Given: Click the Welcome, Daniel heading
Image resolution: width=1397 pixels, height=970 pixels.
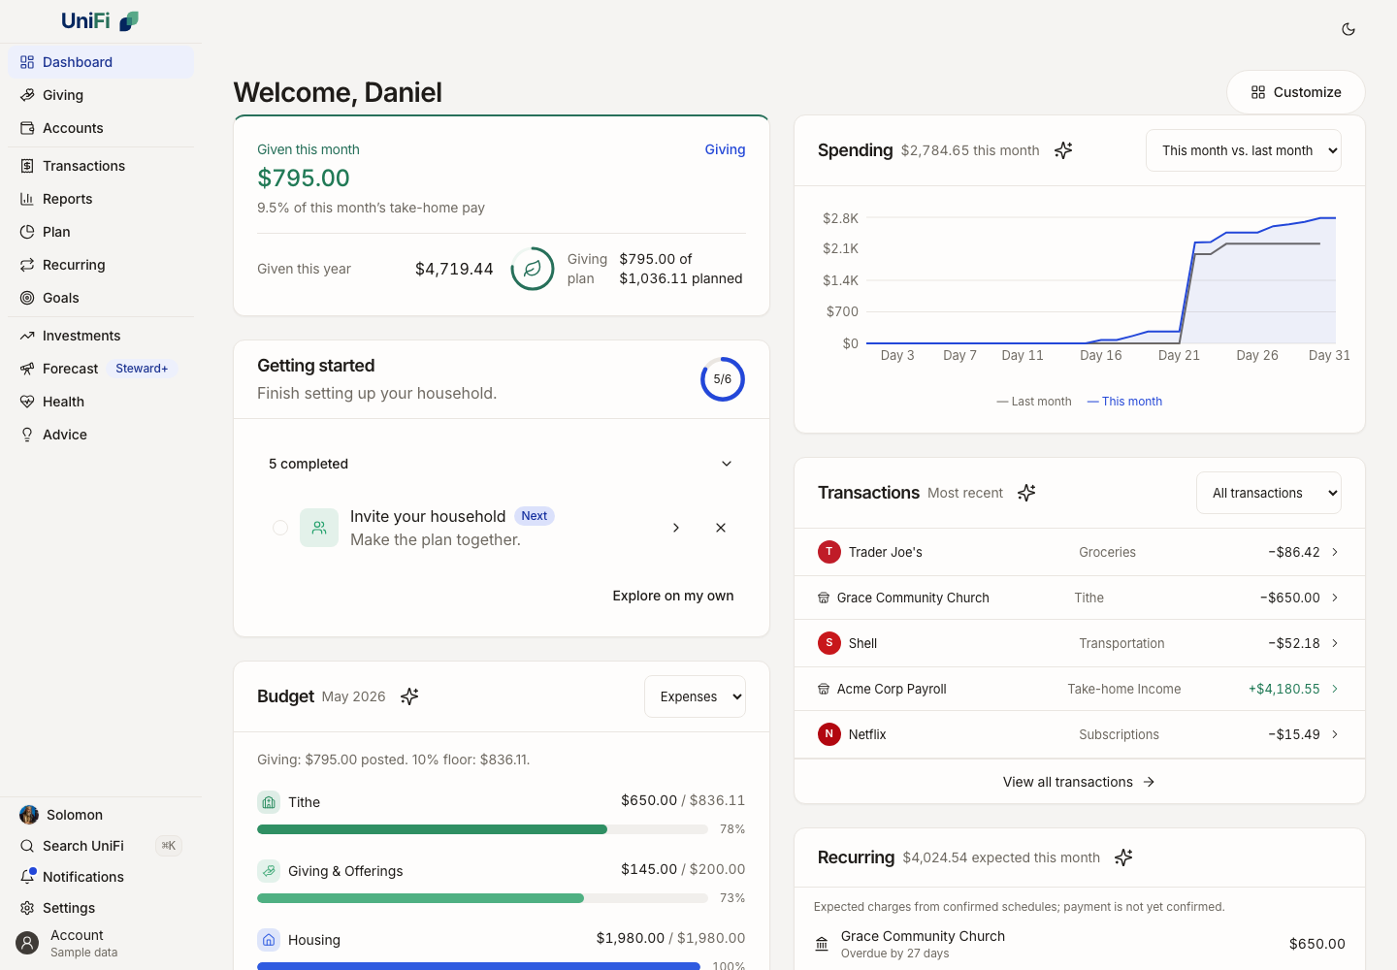Looking at the screenshot, I should [338, 92].
